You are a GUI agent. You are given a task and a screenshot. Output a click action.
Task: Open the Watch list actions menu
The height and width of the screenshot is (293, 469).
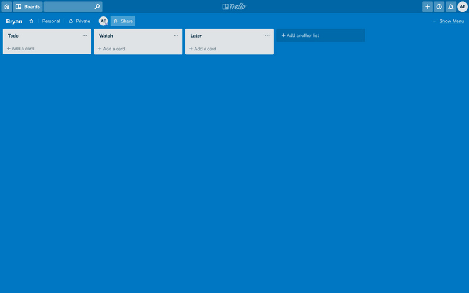pyautogui.click(x=176, y=35)
